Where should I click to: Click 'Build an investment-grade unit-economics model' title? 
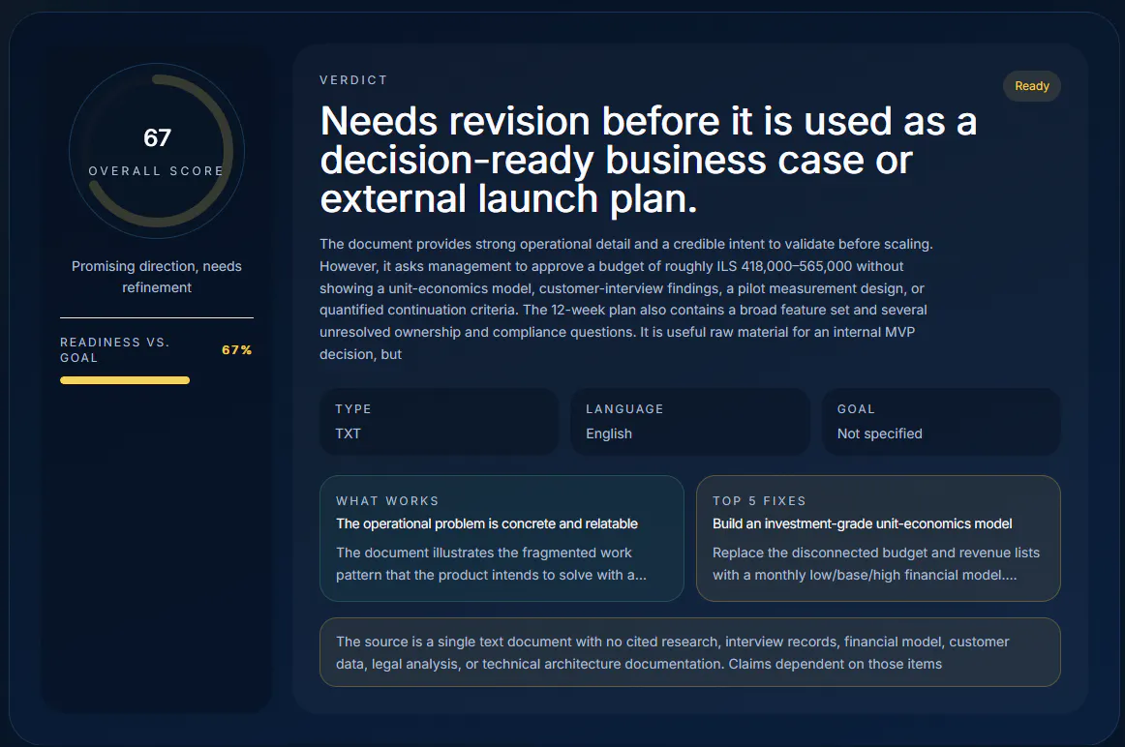[863, 524]
